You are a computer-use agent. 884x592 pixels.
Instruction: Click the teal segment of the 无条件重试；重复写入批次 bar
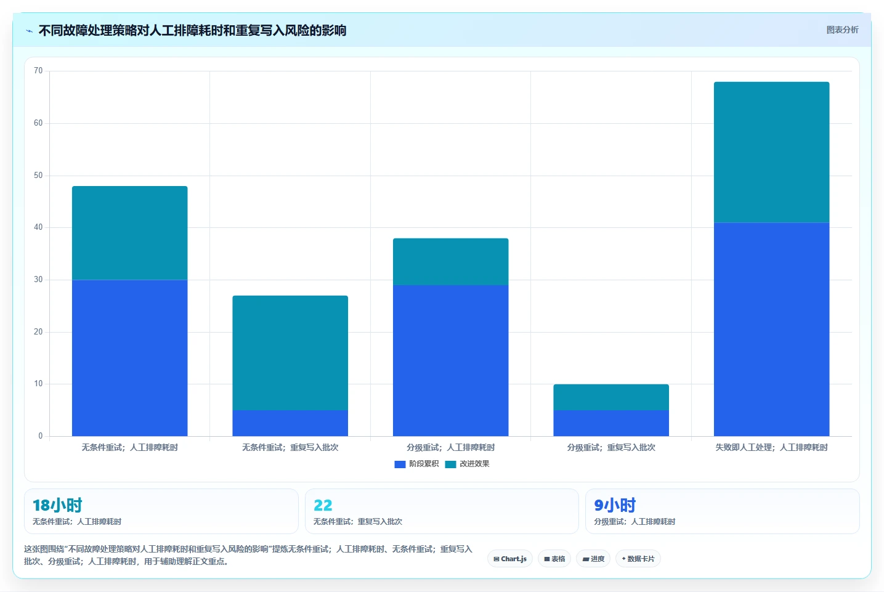coord(290,353)
